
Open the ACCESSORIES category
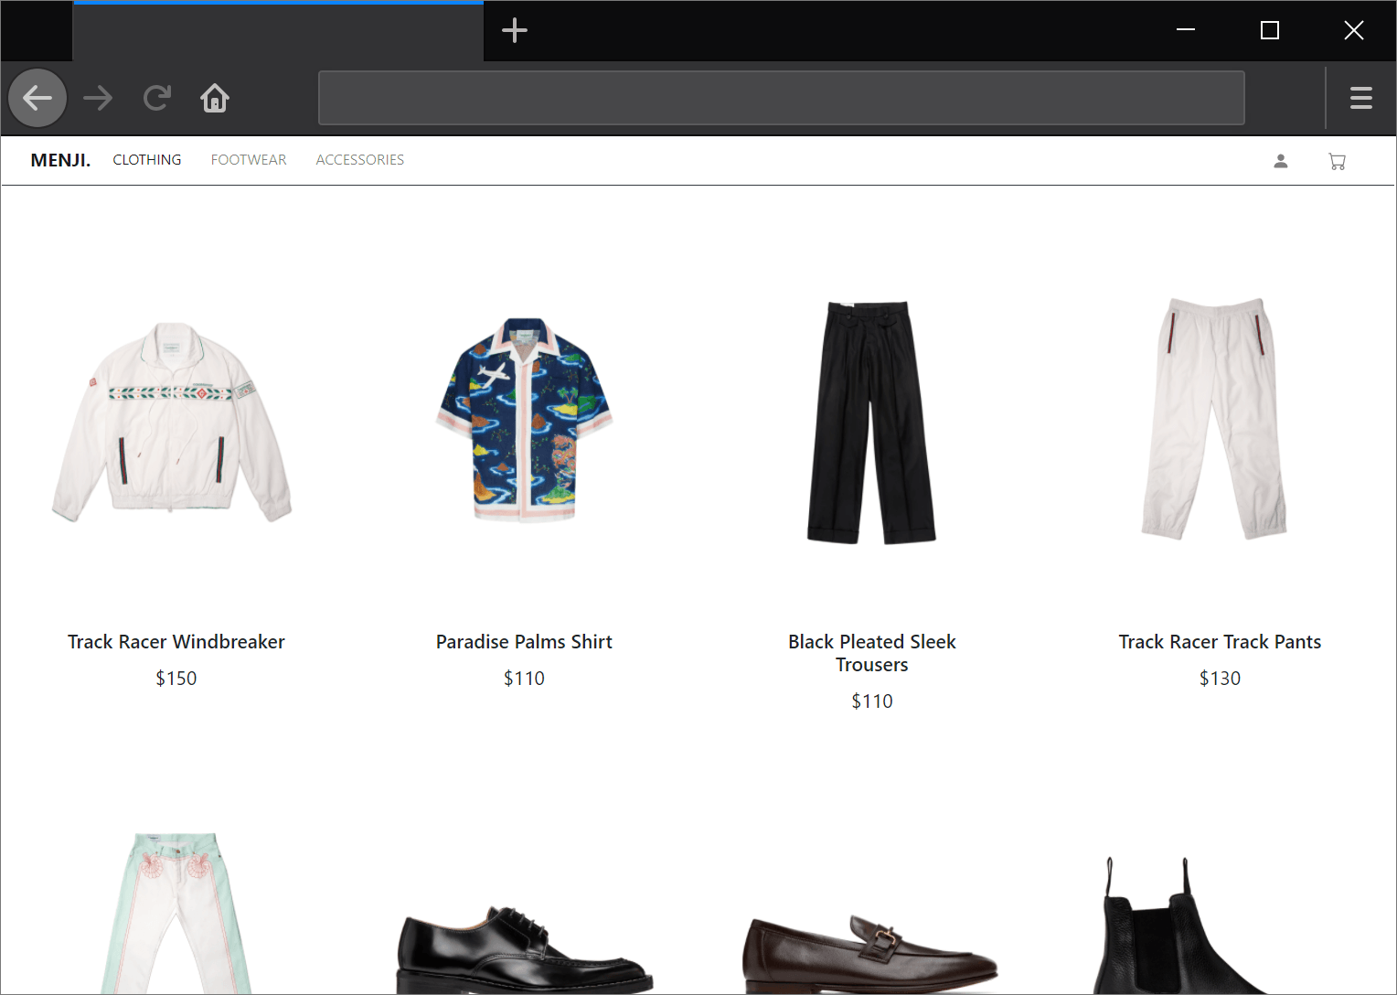click(x=359, y=160)
